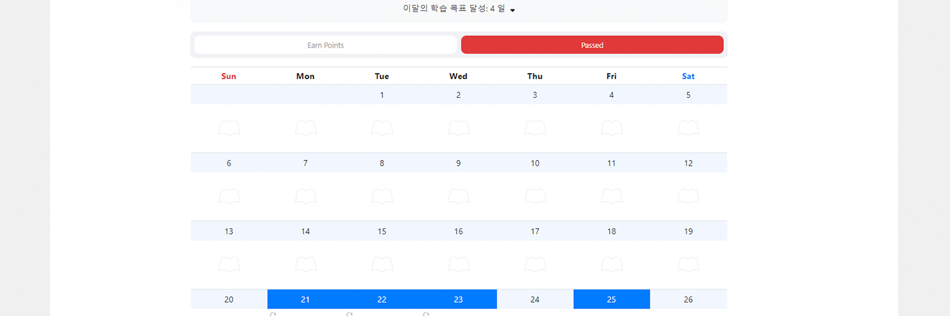
Task: Click the book icon under day 3
Action: [x=535, y=128]
